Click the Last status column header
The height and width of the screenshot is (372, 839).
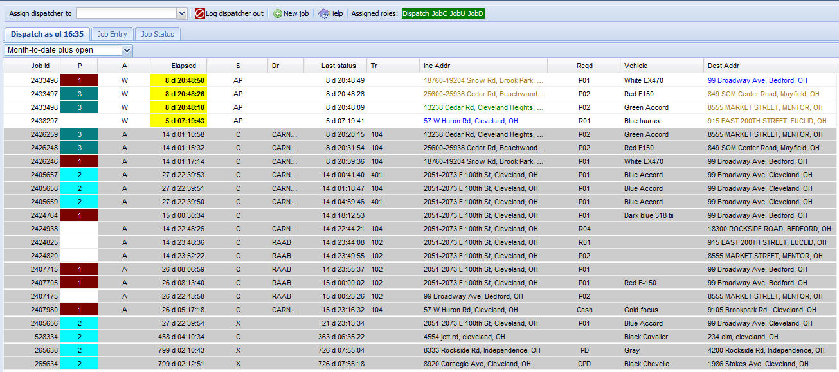(x=339, y=66)
